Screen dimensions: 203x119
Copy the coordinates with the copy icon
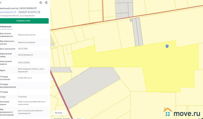tap(39, 12)
